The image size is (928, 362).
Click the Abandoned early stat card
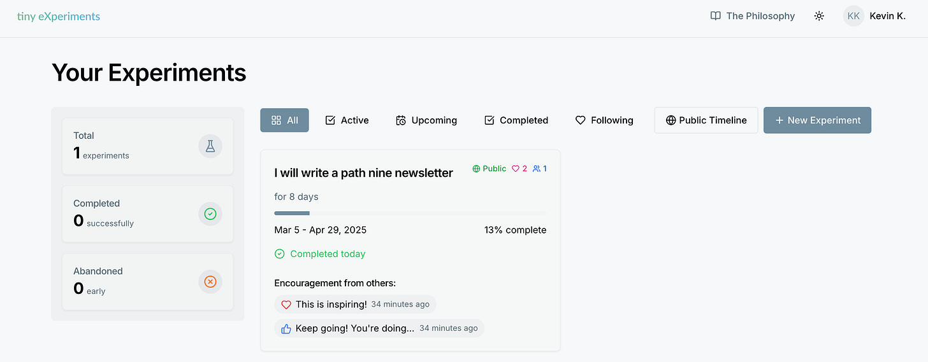[147, 281]
